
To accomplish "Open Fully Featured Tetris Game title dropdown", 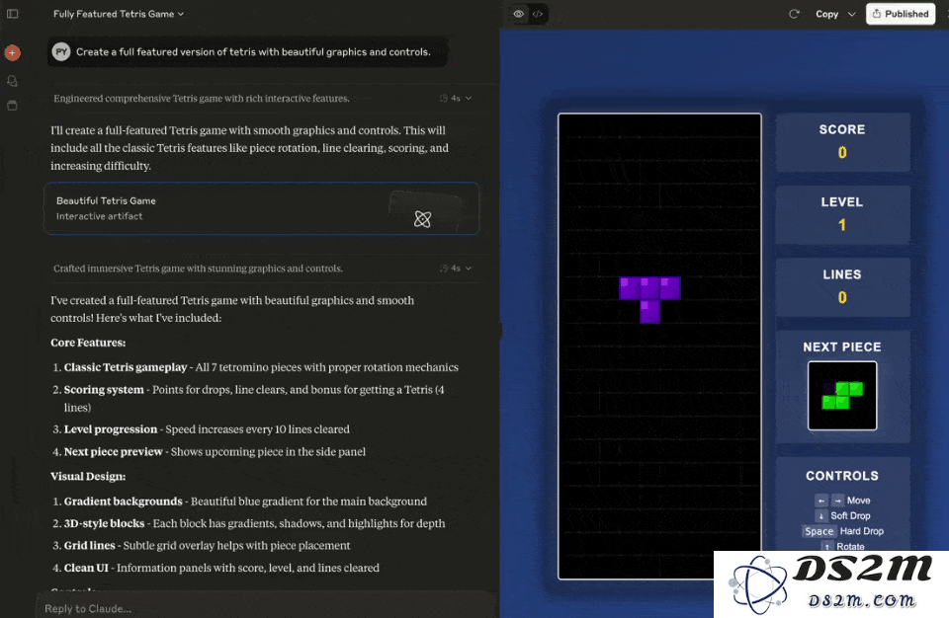I will coord(119,13).
